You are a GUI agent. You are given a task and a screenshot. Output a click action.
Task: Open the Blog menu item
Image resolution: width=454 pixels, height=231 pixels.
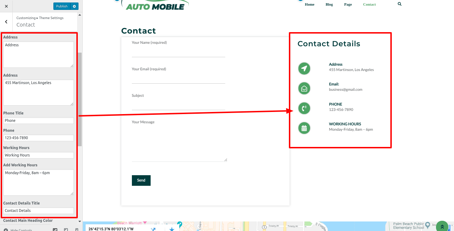(329, 5)
